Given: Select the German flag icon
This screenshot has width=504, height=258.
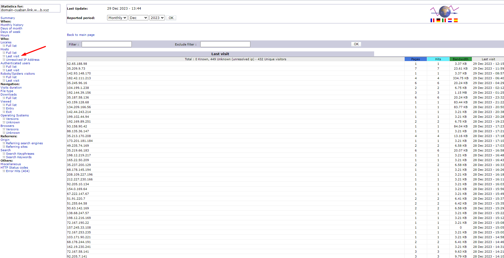Looking at the screenshot, I should 438,20.
